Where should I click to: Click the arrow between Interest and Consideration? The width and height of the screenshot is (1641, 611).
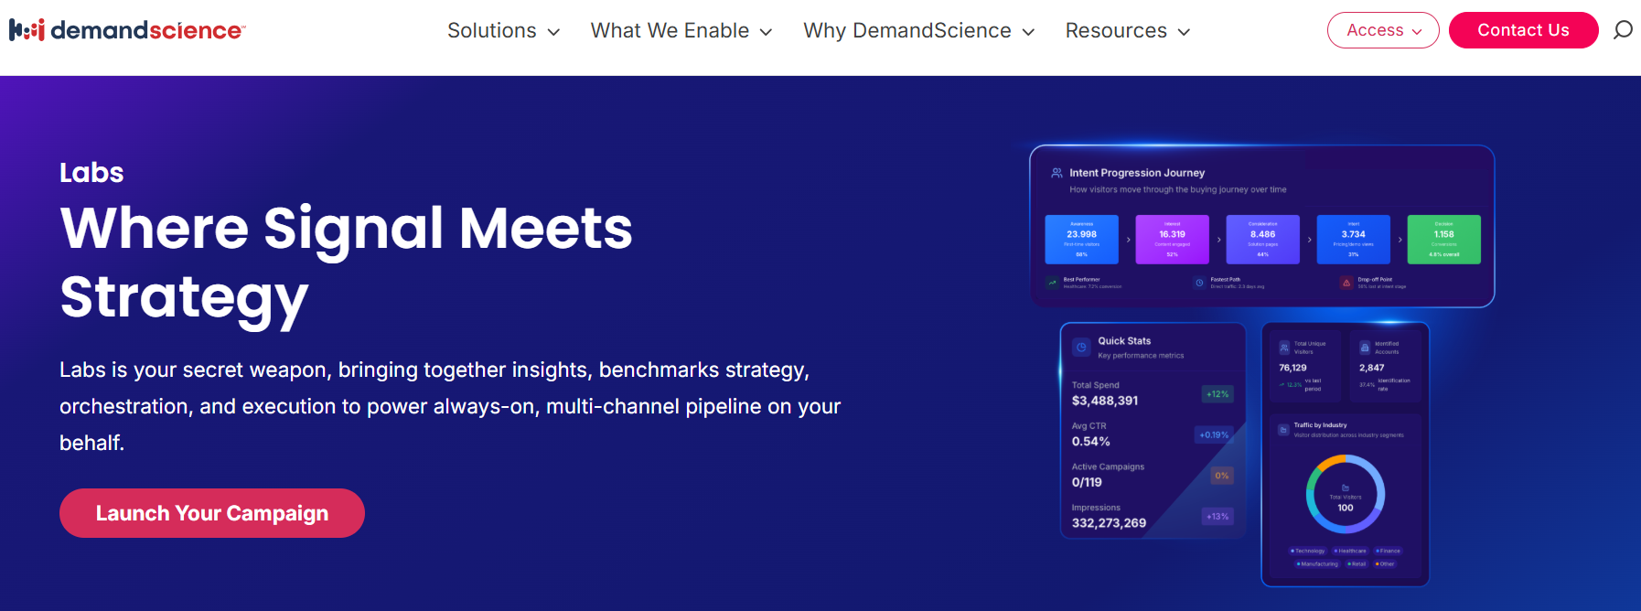coord(1218,240)
